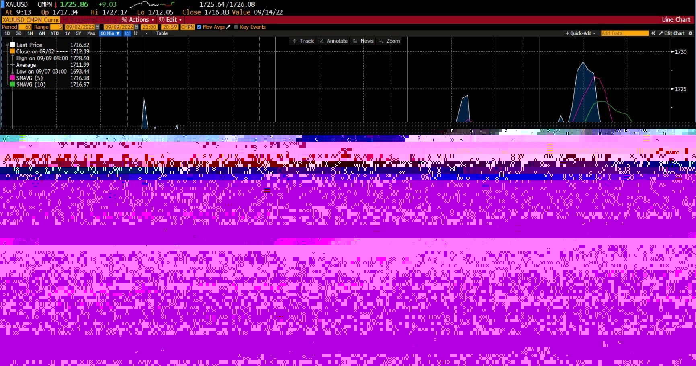This screenshot has width=696, height=366.
Task: Click the Mov Avgs pencil edit icon
Action: point(228,27)
